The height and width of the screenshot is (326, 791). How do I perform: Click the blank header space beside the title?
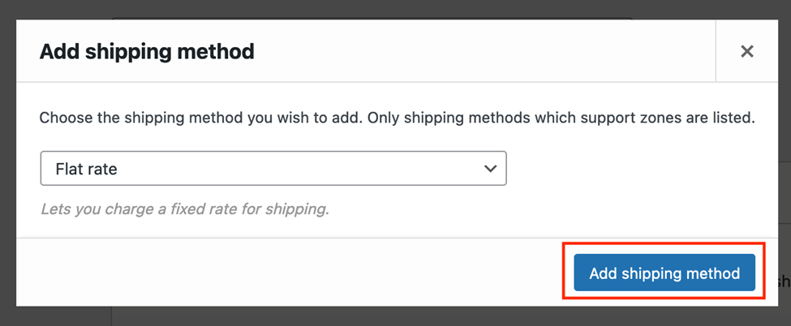point(484,51)
